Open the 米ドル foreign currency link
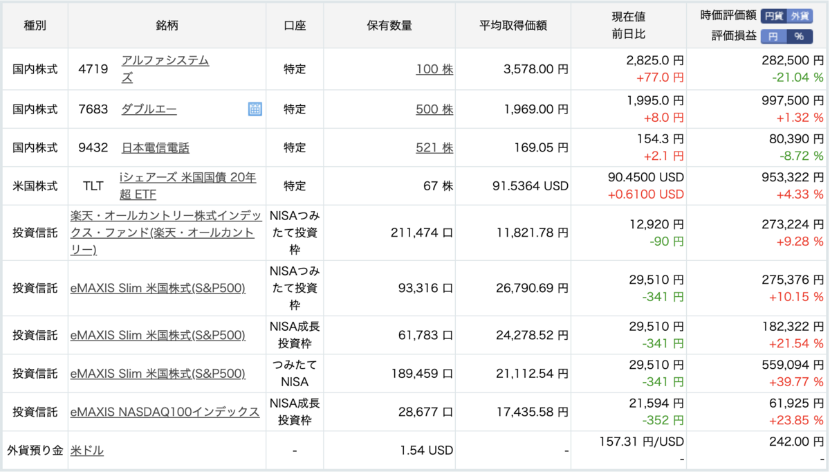The width and height of the screenshot is (830, 472). coord(87,451)
